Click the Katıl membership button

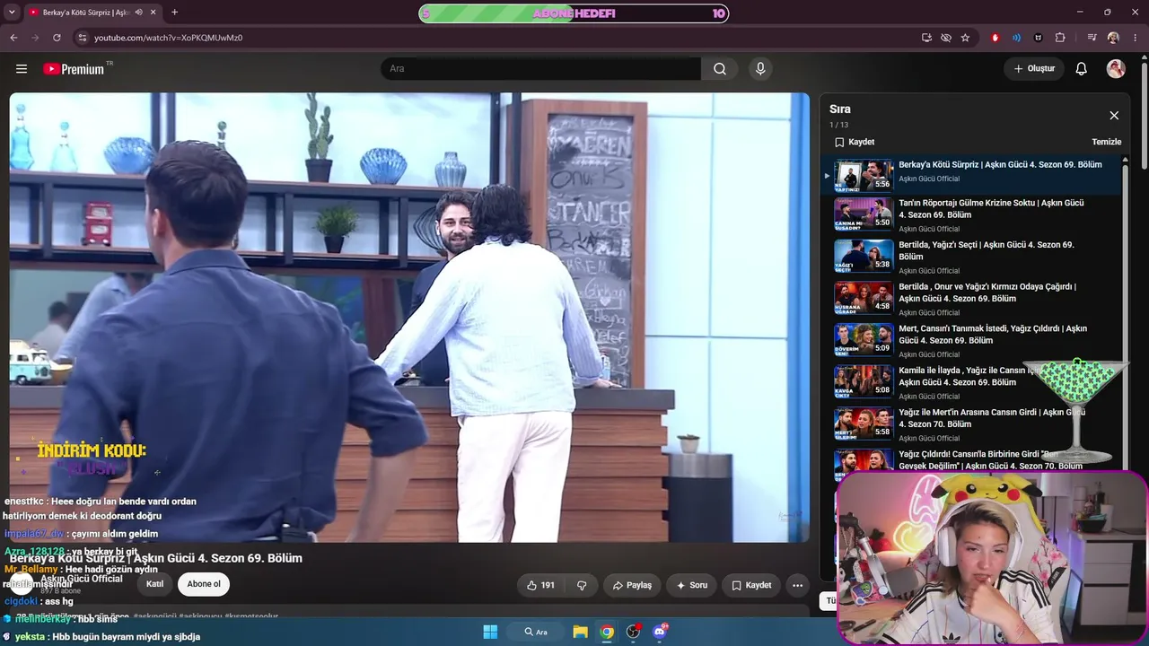coord(155,584)
